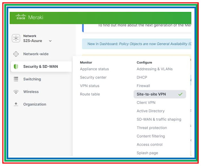Click the Organization icon
The image size is (201, 167).
[16, 104]
